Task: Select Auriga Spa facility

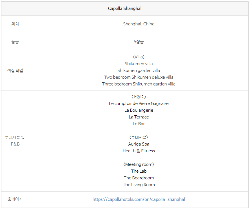Action: click(139, 144)
